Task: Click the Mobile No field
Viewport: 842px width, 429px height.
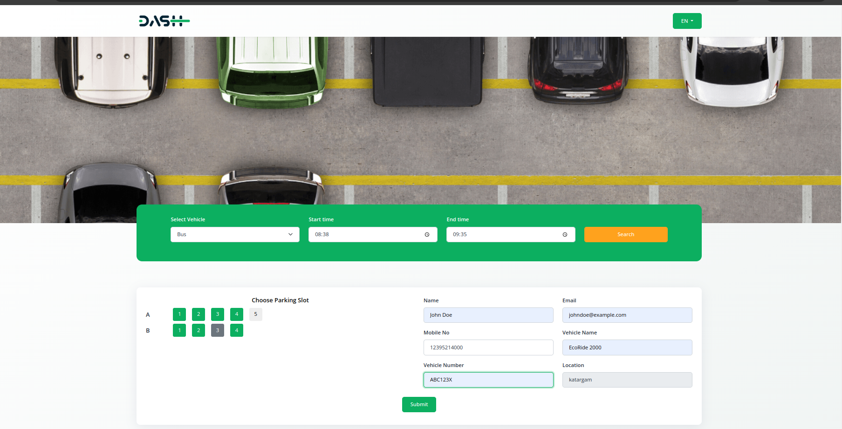Action: (488, 347)
